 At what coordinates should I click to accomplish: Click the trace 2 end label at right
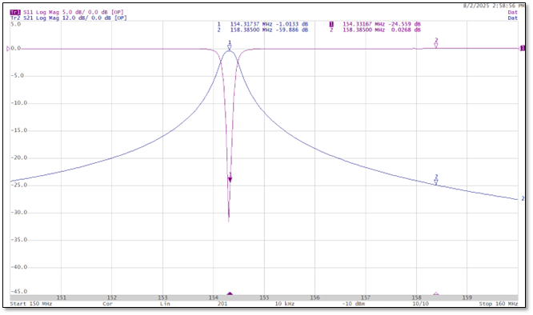click(523, 198)
